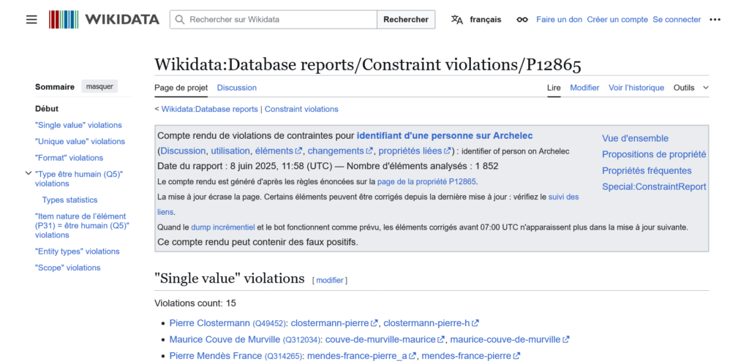Click external link icon after mendes-france-pierre
Viewport: 749px width, 364px height.
coord(517,356)
